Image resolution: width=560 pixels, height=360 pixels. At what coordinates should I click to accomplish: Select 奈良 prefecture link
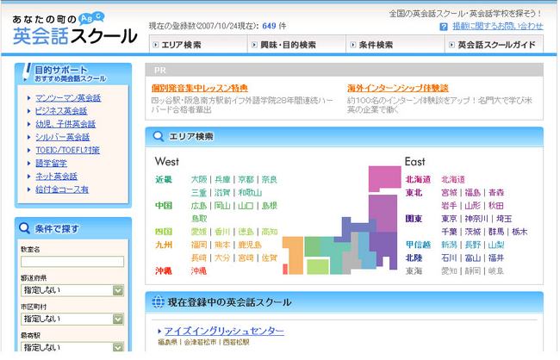270,179
